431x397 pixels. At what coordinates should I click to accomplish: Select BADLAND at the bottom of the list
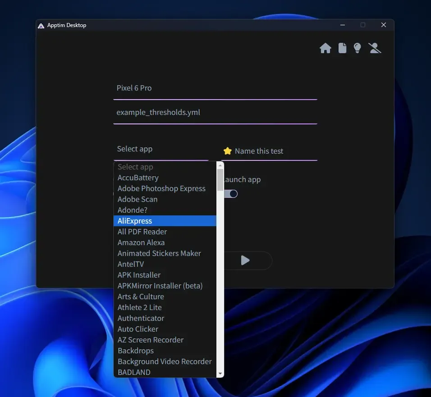(165, 372)
